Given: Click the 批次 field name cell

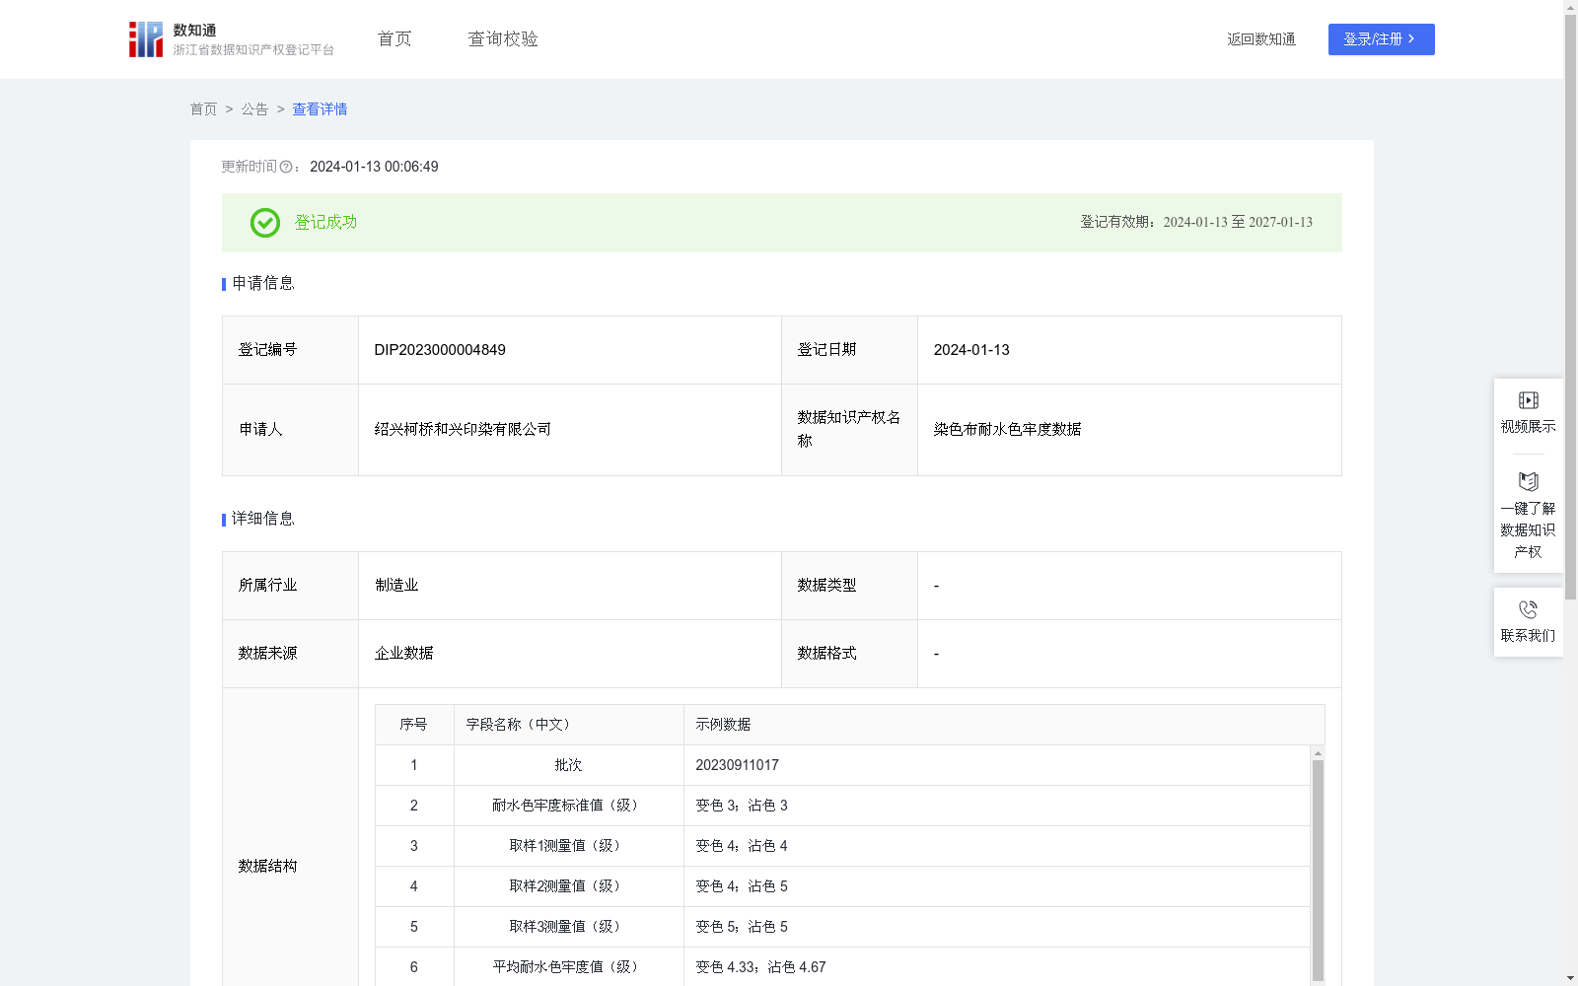Looking at the screenshot, I should [x=569, y=765].
